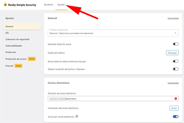Enable Borrar todos los datos al eliminar plugin
The height and width of the screenshot is (123, 184).
[x=176, y=61]
